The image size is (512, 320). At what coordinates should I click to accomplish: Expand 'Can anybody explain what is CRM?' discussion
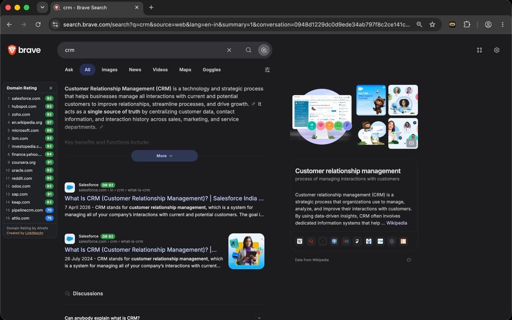click(x=259, y=318)
